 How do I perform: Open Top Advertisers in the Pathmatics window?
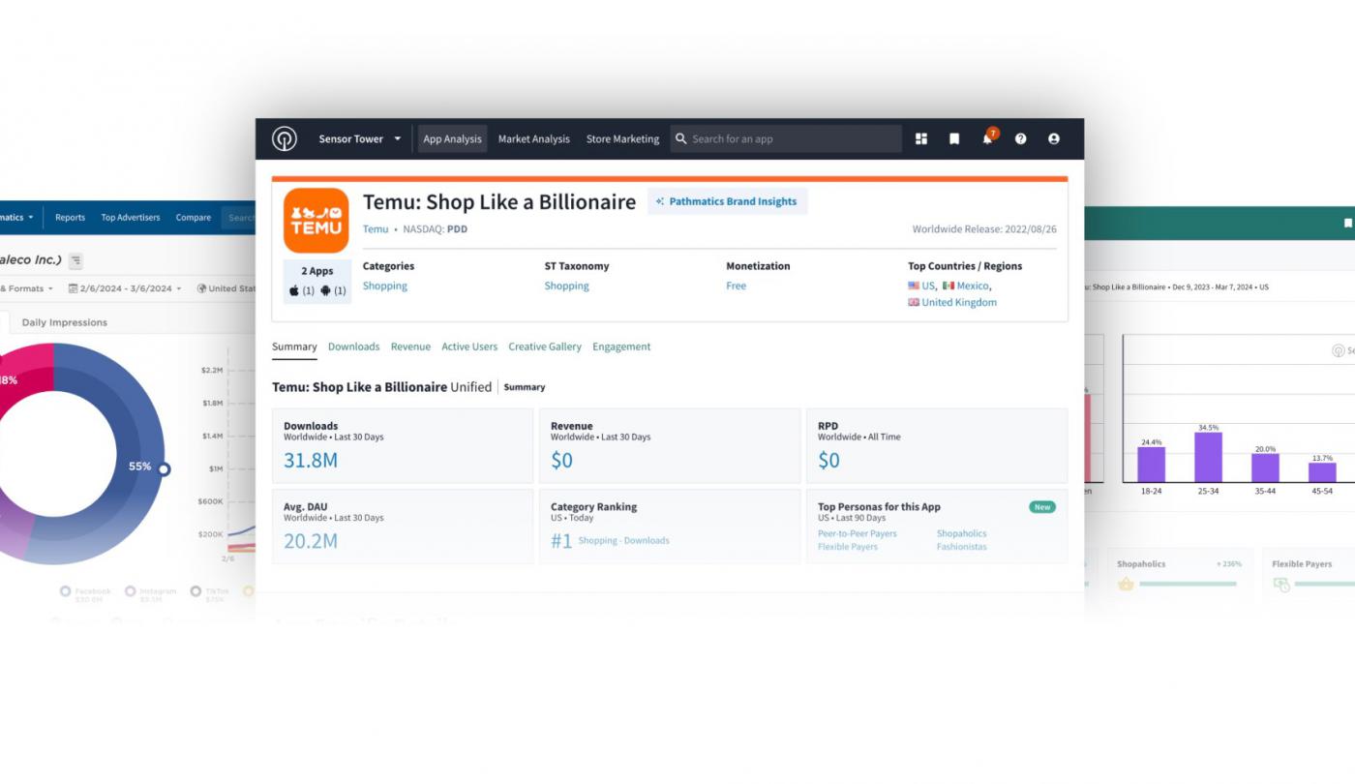click(131, 218)
